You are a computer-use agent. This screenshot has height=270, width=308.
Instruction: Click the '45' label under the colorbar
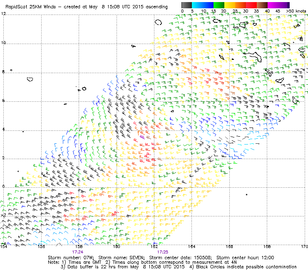[x=278, y=11]
